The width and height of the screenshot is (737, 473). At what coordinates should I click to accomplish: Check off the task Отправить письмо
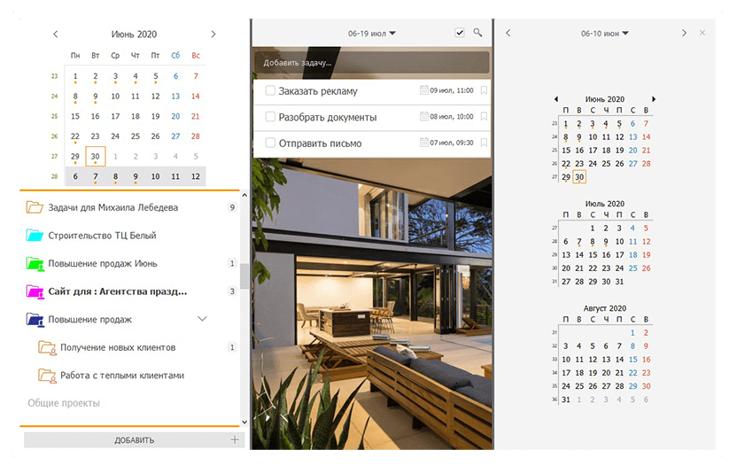pos(270,143)
